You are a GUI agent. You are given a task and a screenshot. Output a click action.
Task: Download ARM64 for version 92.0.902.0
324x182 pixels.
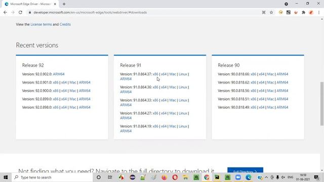59,74
